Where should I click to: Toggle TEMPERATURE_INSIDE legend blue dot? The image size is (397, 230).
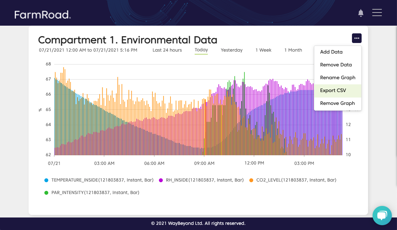(x=46, y=180)
